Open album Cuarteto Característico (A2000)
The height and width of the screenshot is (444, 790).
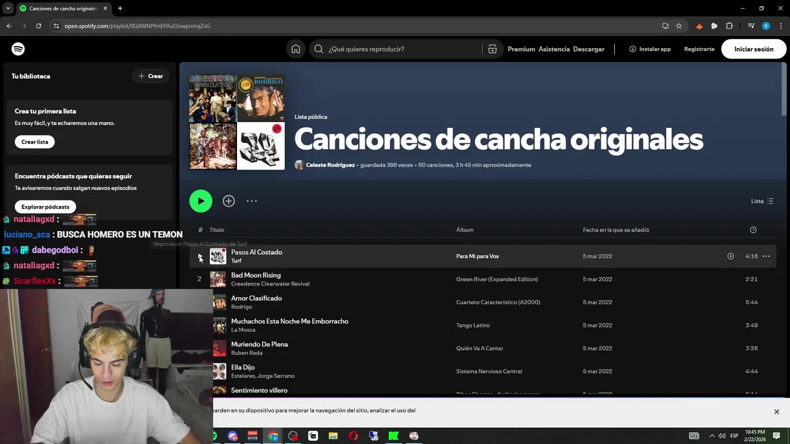click(x=498, y=302)
